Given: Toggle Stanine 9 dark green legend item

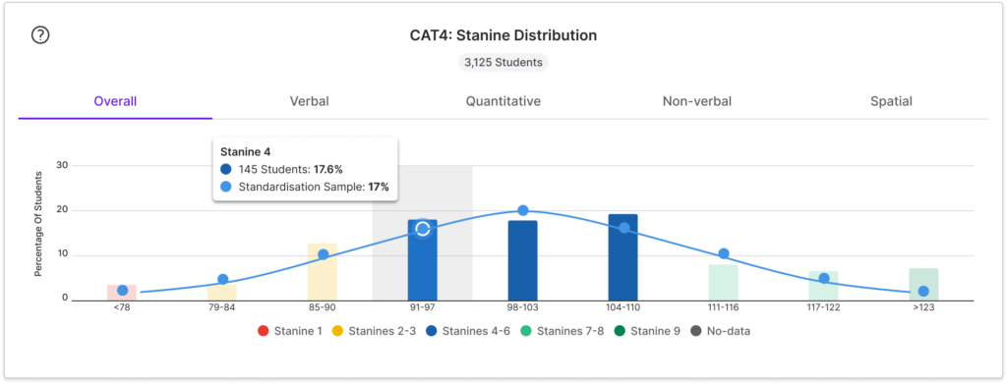Looking at the screenshot, I should tap(647, 331).
